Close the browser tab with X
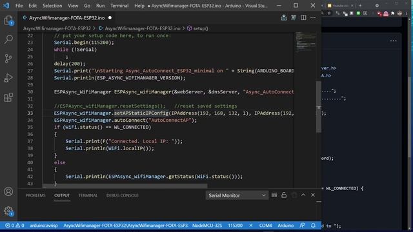The height and width of the screenshot is (232, 413). [352, 6]
